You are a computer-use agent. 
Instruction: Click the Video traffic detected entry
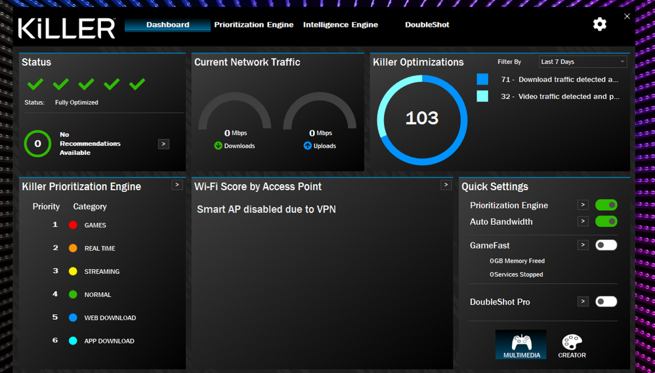click(x=560, y=96)
